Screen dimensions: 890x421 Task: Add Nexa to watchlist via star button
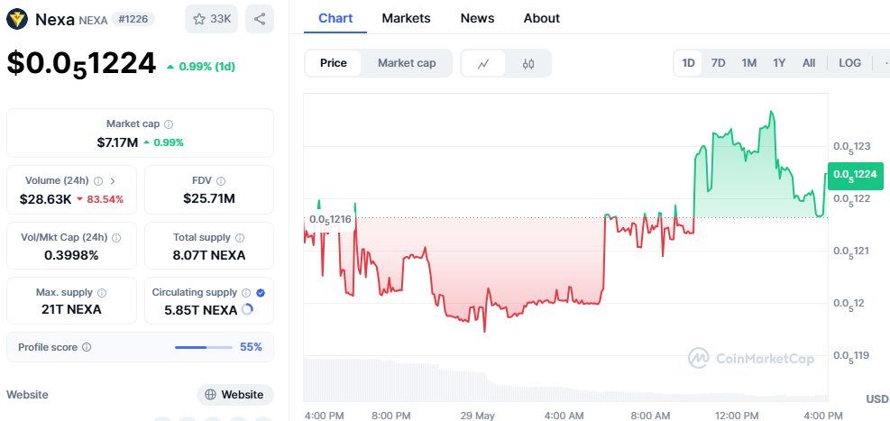[x=211, y=19]
